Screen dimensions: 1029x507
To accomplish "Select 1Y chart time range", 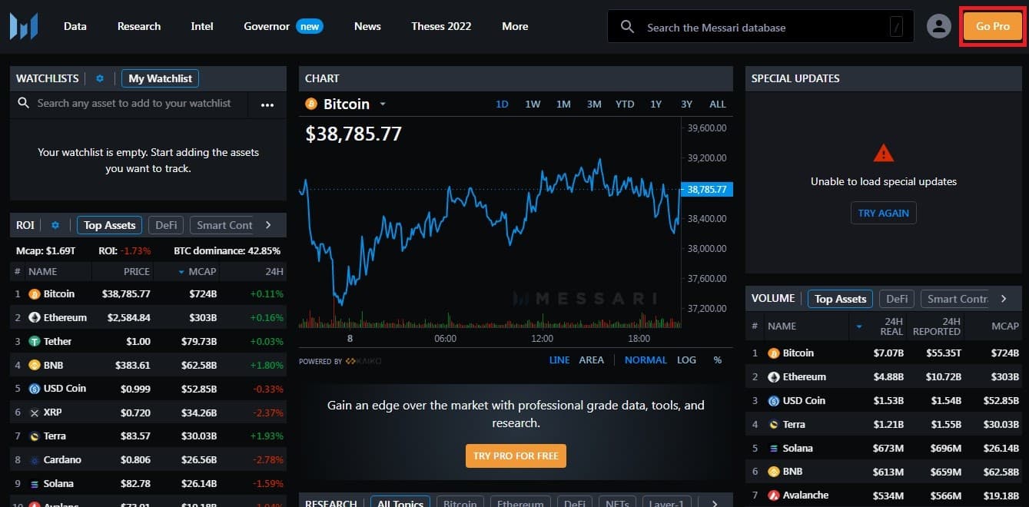I will tap(656, 104).
